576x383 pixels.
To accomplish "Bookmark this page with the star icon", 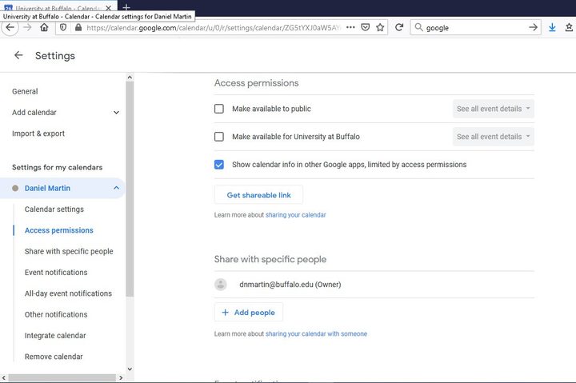I will 380,27.
